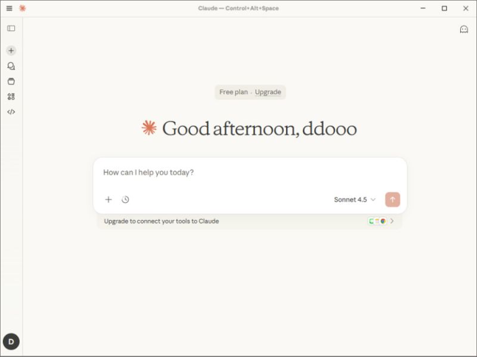Open the Code icon in sidebar
477x357 pixels.
11,112
